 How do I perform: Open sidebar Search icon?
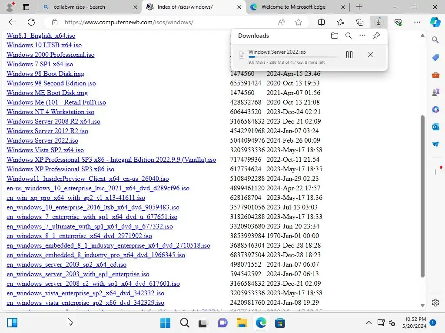coord(435,39)
